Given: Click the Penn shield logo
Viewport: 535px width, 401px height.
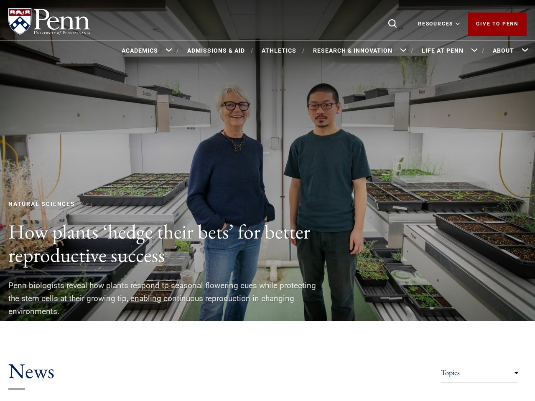Looking at the screenshot, I should (20, 21).
